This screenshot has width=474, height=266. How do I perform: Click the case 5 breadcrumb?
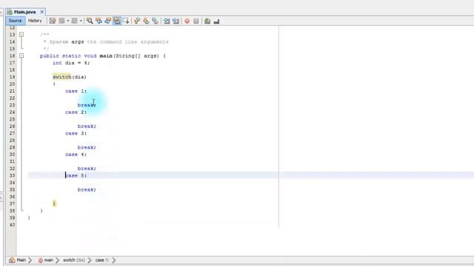(102, 260)
